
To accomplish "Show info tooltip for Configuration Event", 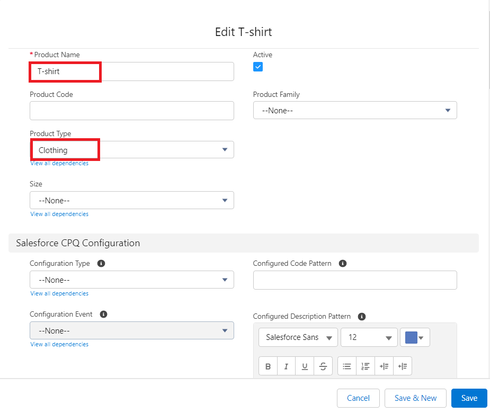I will click(103, 315).
